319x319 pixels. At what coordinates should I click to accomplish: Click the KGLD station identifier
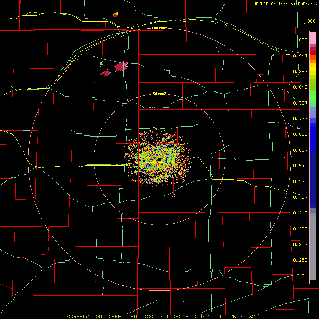point(198,317)
